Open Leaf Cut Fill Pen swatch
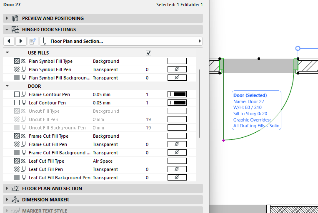Image resolution: width=318 pixels, height=213 pixels. [177, 169]
